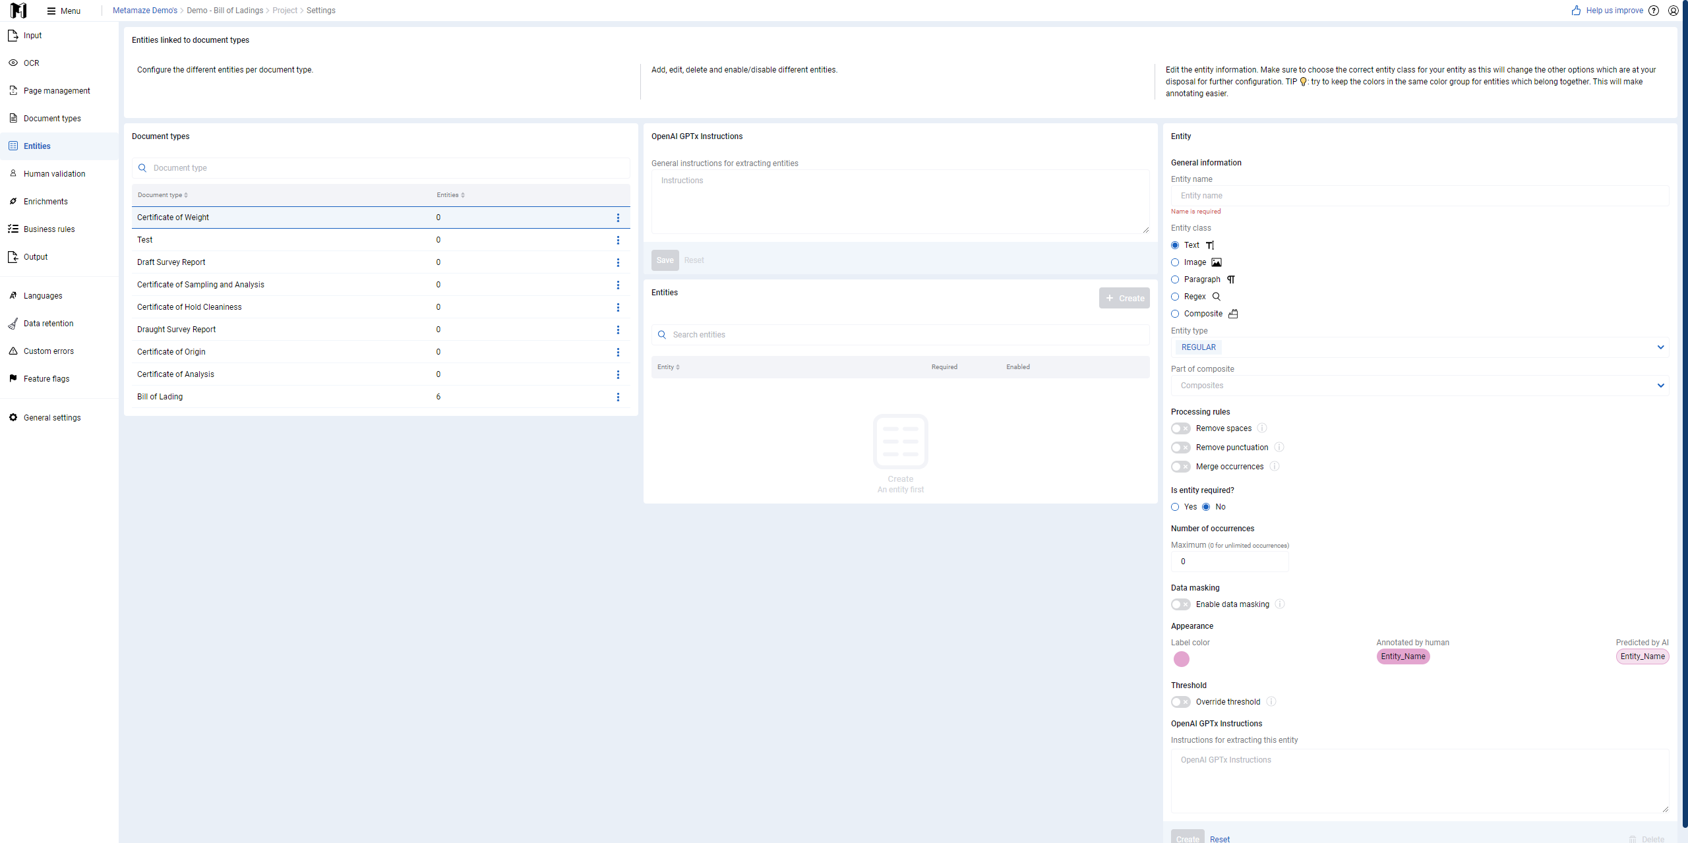Click the Metamaze logo icon
This screenshot has height=843, width=1688.
[x=18, y=11]
